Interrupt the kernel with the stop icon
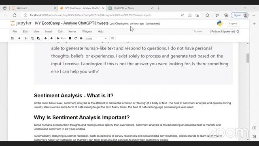This screenshot has height=146, width=259. point(70,38)
